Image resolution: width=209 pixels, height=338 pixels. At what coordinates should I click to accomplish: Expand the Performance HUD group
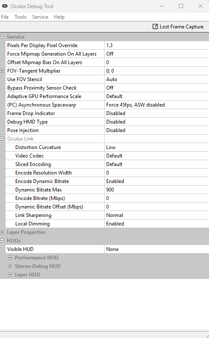(x=10, y=258)
